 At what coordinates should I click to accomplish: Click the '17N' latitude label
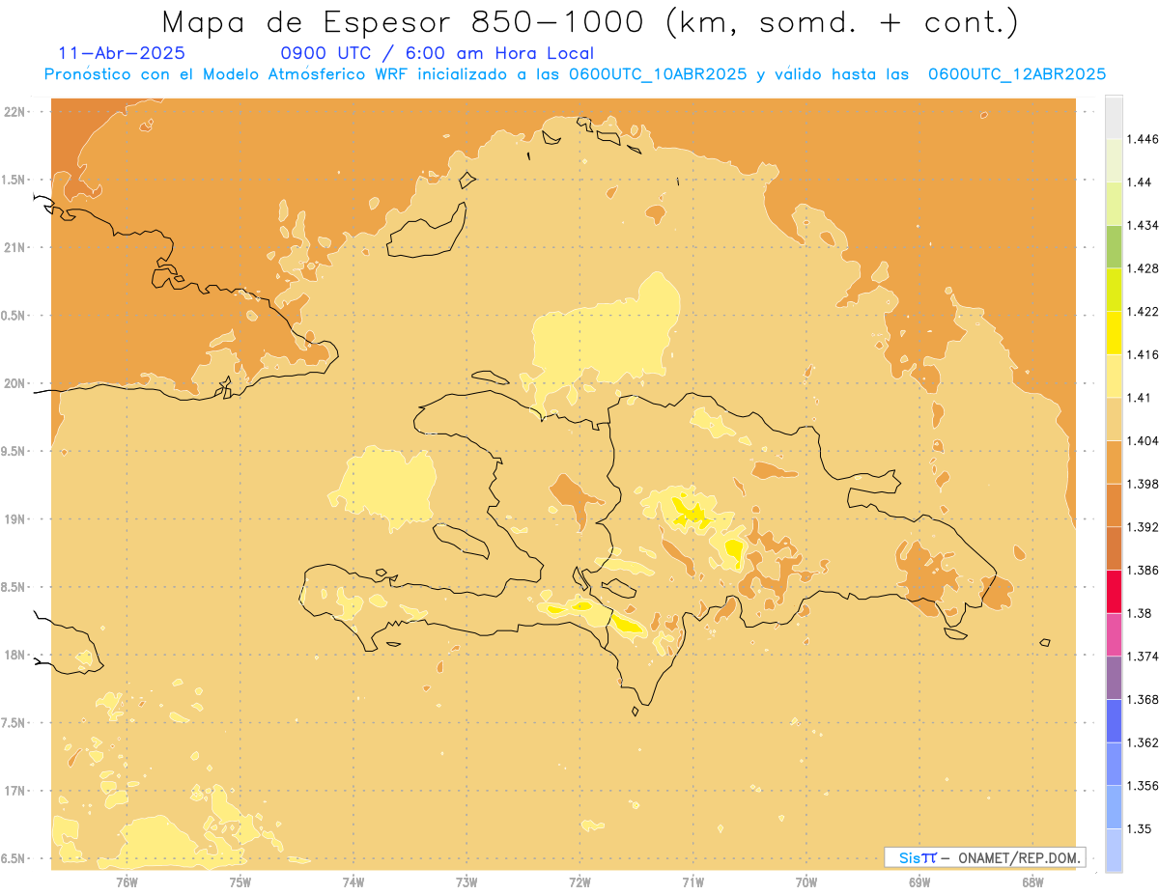(14, 792)
